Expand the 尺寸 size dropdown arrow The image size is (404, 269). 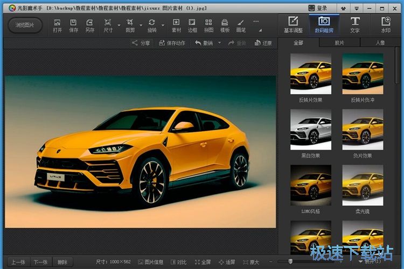point(119,25)
